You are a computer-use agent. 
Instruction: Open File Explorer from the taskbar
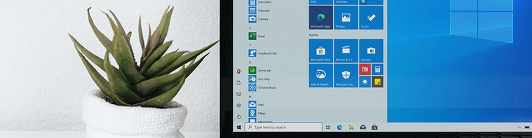point(351,127)
